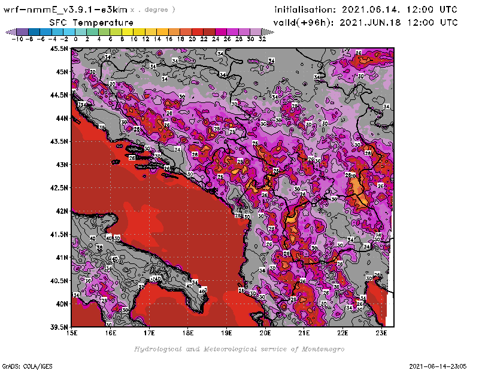479x370 pixels.
Task: Select the legend swatch between -10 and -8
Action: pos(22,32)
